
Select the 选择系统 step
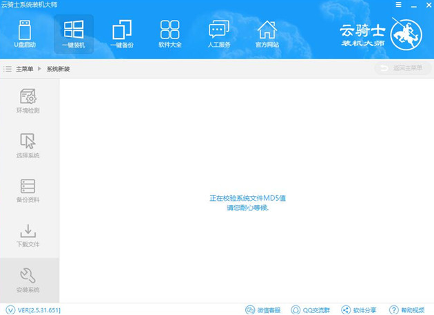(x=28, y=146)
